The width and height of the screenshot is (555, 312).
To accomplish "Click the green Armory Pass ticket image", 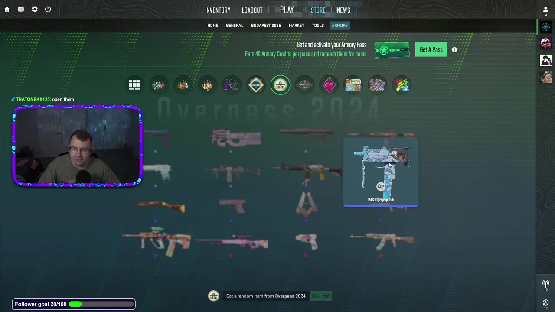I will tap(392, 50).
